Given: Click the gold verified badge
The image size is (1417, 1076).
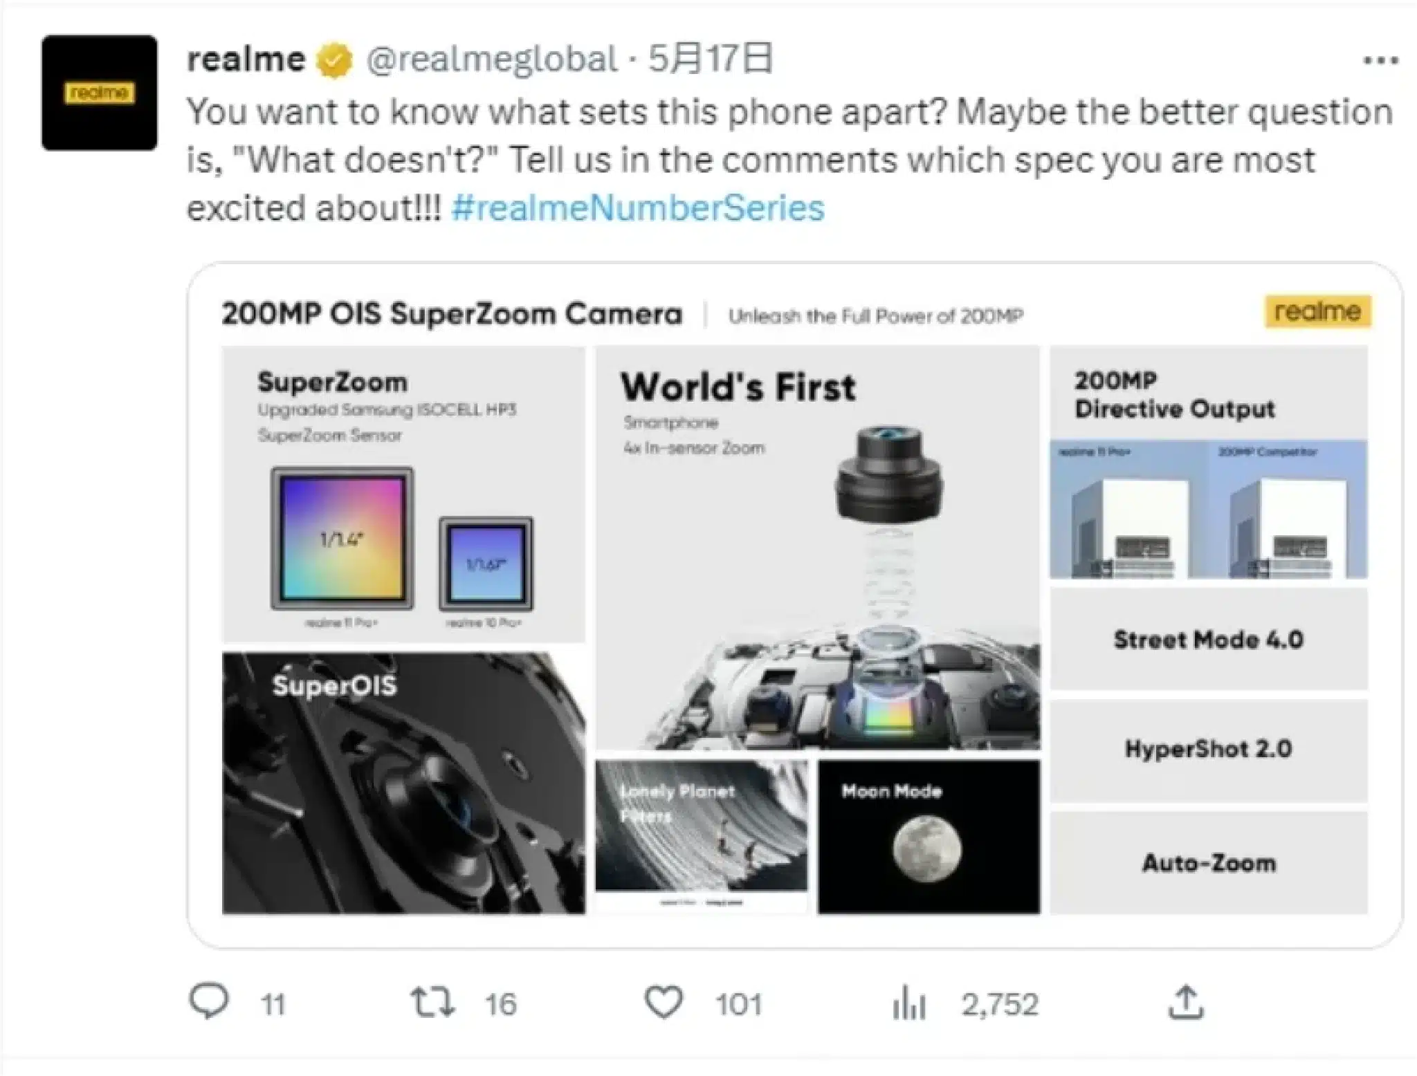Looking at the screenshot, I should [334, 61].
